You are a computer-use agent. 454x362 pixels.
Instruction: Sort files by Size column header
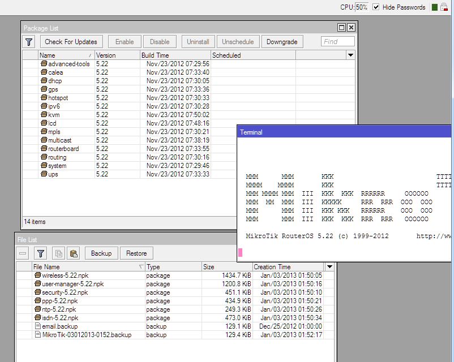(226, 267)
